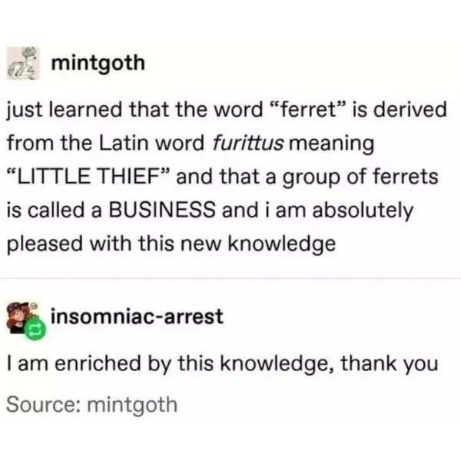This screenshot has width=461, height=461.
Task: Click the word "Latin" in the post
Action: [124, 143]
